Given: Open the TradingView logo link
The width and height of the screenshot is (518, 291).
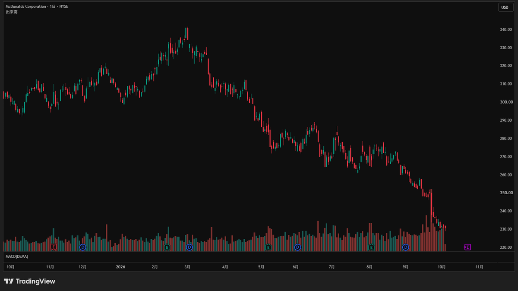Looking at the screenshot, I should (x=29, y=282).
